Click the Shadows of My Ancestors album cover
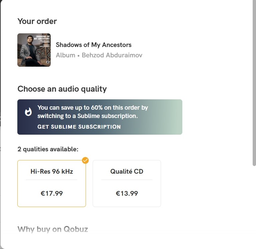This screenshot has width=256, height=249. point(34,50)
